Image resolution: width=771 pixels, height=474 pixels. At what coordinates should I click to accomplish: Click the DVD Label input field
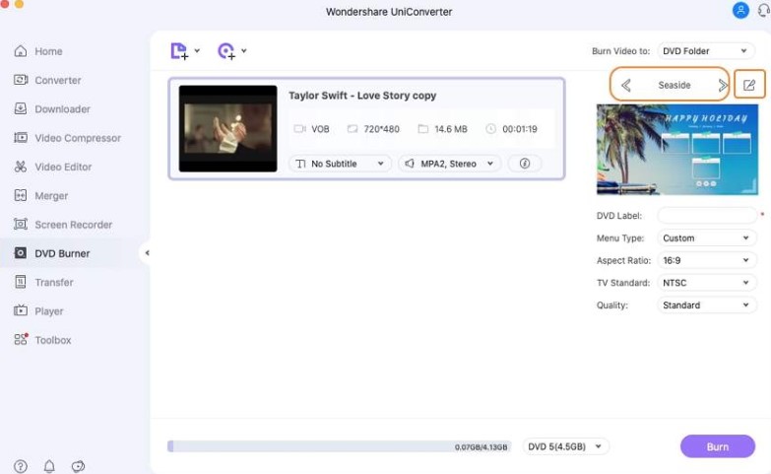pos(707,216)
